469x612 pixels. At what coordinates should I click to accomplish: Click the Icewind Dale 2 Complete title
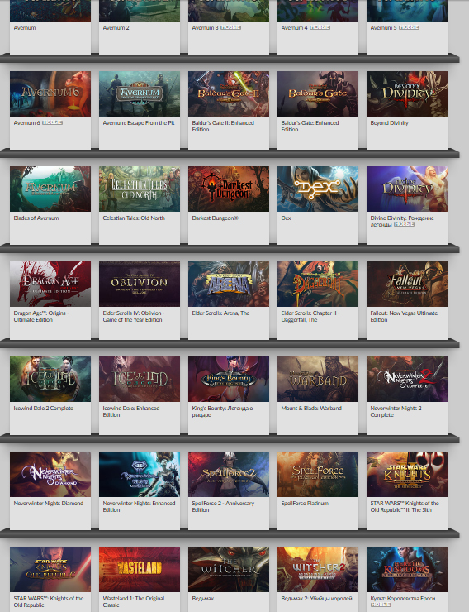[43, 408]
